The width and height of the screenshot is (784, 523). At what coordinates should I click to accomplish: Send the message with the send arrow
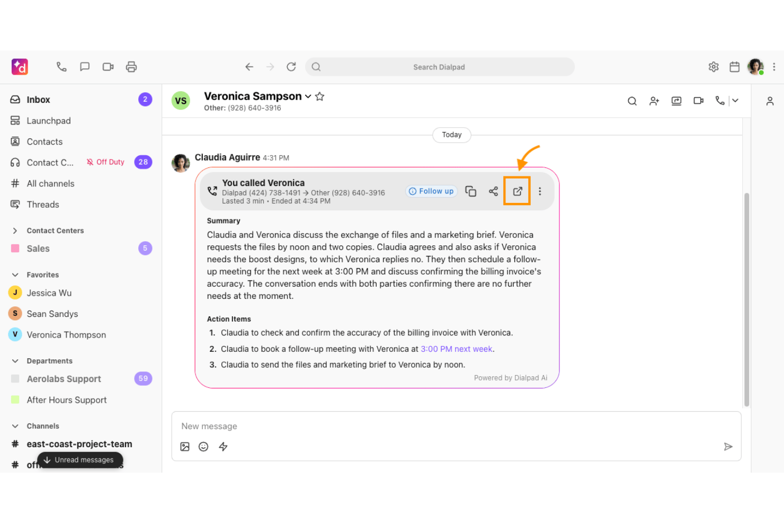[x=728, y=447]
